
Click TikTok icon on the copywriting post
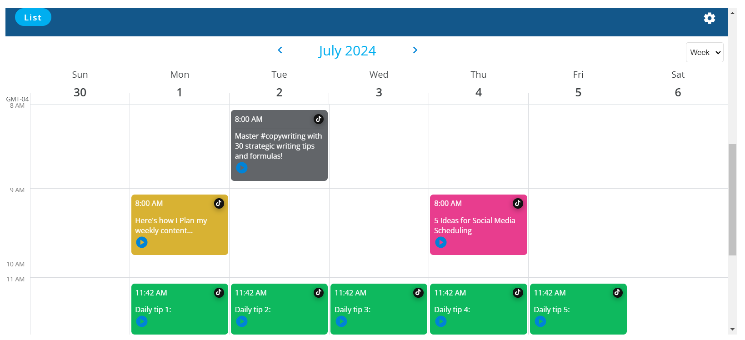pyautogui.click(x=319, y=119)
